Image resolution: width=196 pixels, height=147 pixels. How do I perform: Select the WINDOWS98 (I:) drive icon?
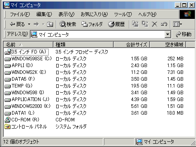pos(8,93)
